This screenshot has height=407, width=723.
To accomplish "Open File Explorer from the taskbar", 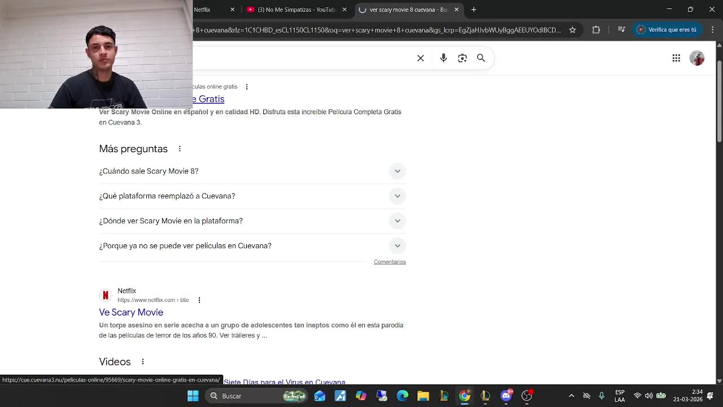I will 423,396.
